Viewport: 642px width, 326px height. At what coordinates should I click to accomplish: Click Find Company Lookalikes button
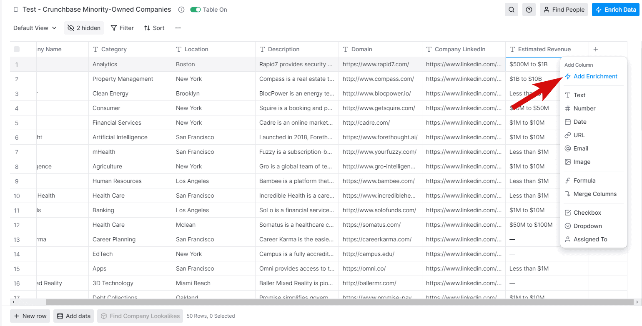click(140, 316)
